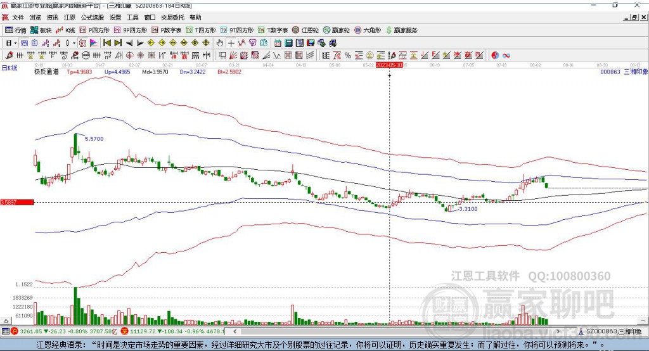
Task: Jump to first bar icon
Action: 106,43
